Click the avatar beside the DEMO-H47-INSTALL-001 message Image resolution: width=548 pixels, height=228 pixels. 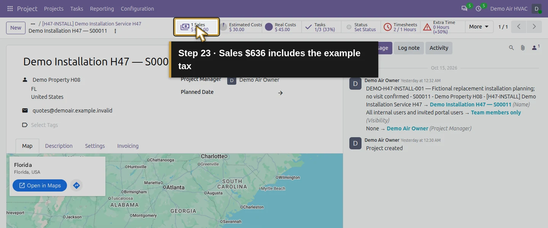pos(355,84)
